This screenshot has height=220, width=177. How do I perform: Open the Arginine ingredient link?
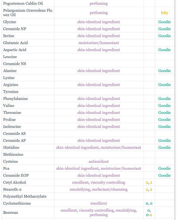tap(11, 85)
